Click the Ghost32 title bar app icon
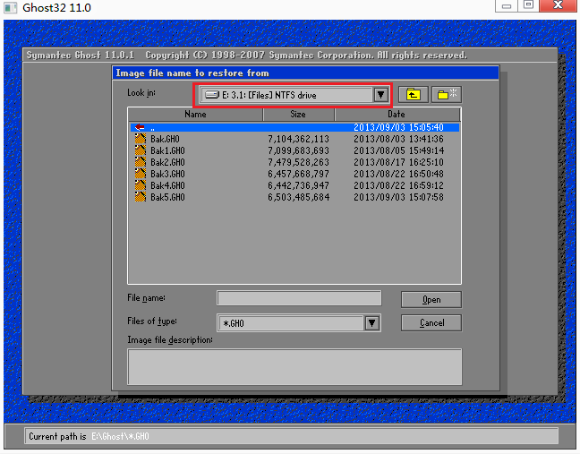This screenshot has height=454, width=580. [x=10, y=8]
